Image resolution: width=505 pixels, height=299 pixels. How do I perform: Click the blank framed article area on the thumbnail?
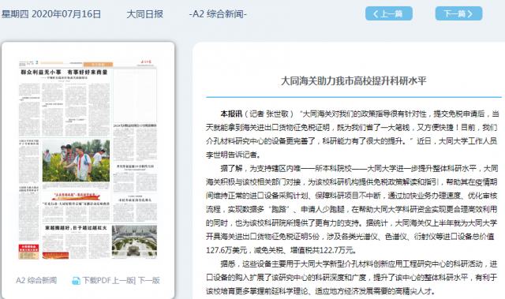pyautogui.click(x=135, y=95)
